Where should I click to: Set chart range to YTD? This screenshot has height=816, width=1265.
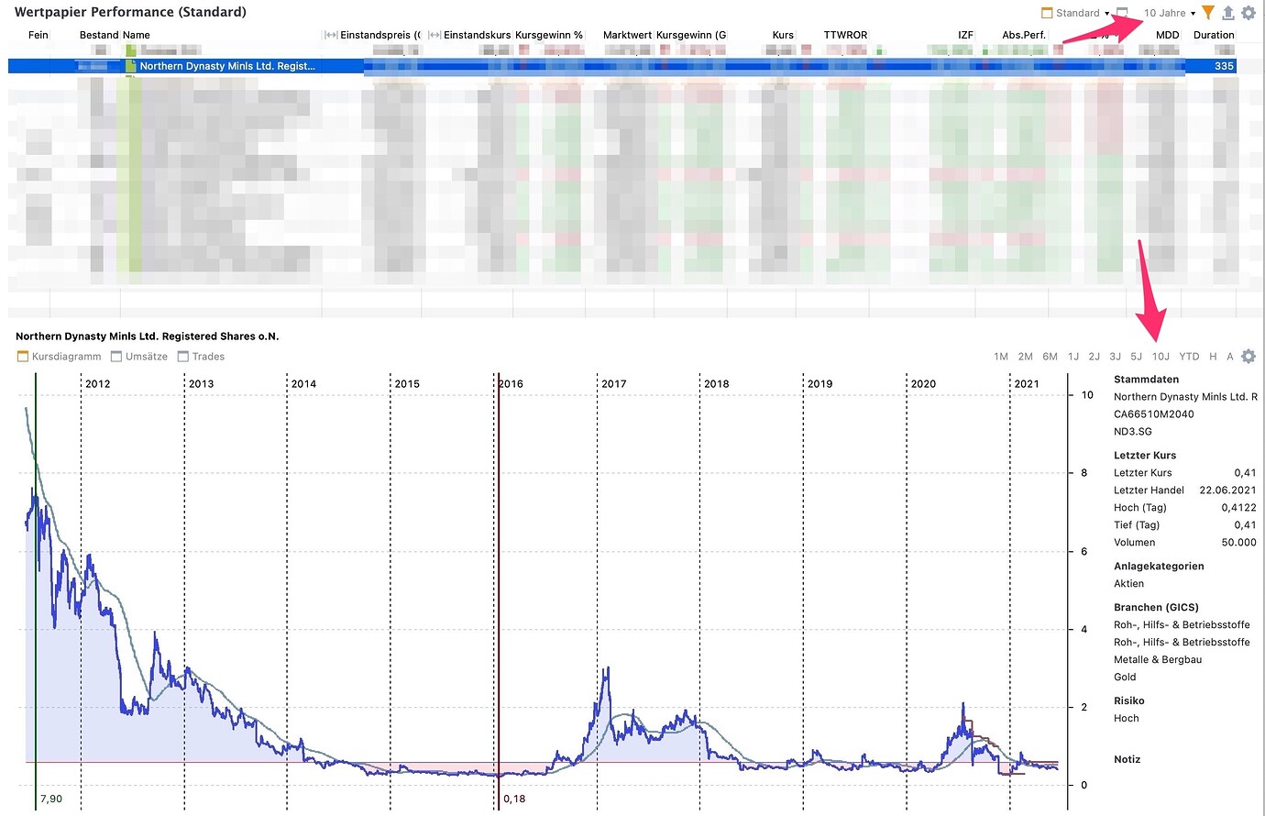[x=1189, y=357]
